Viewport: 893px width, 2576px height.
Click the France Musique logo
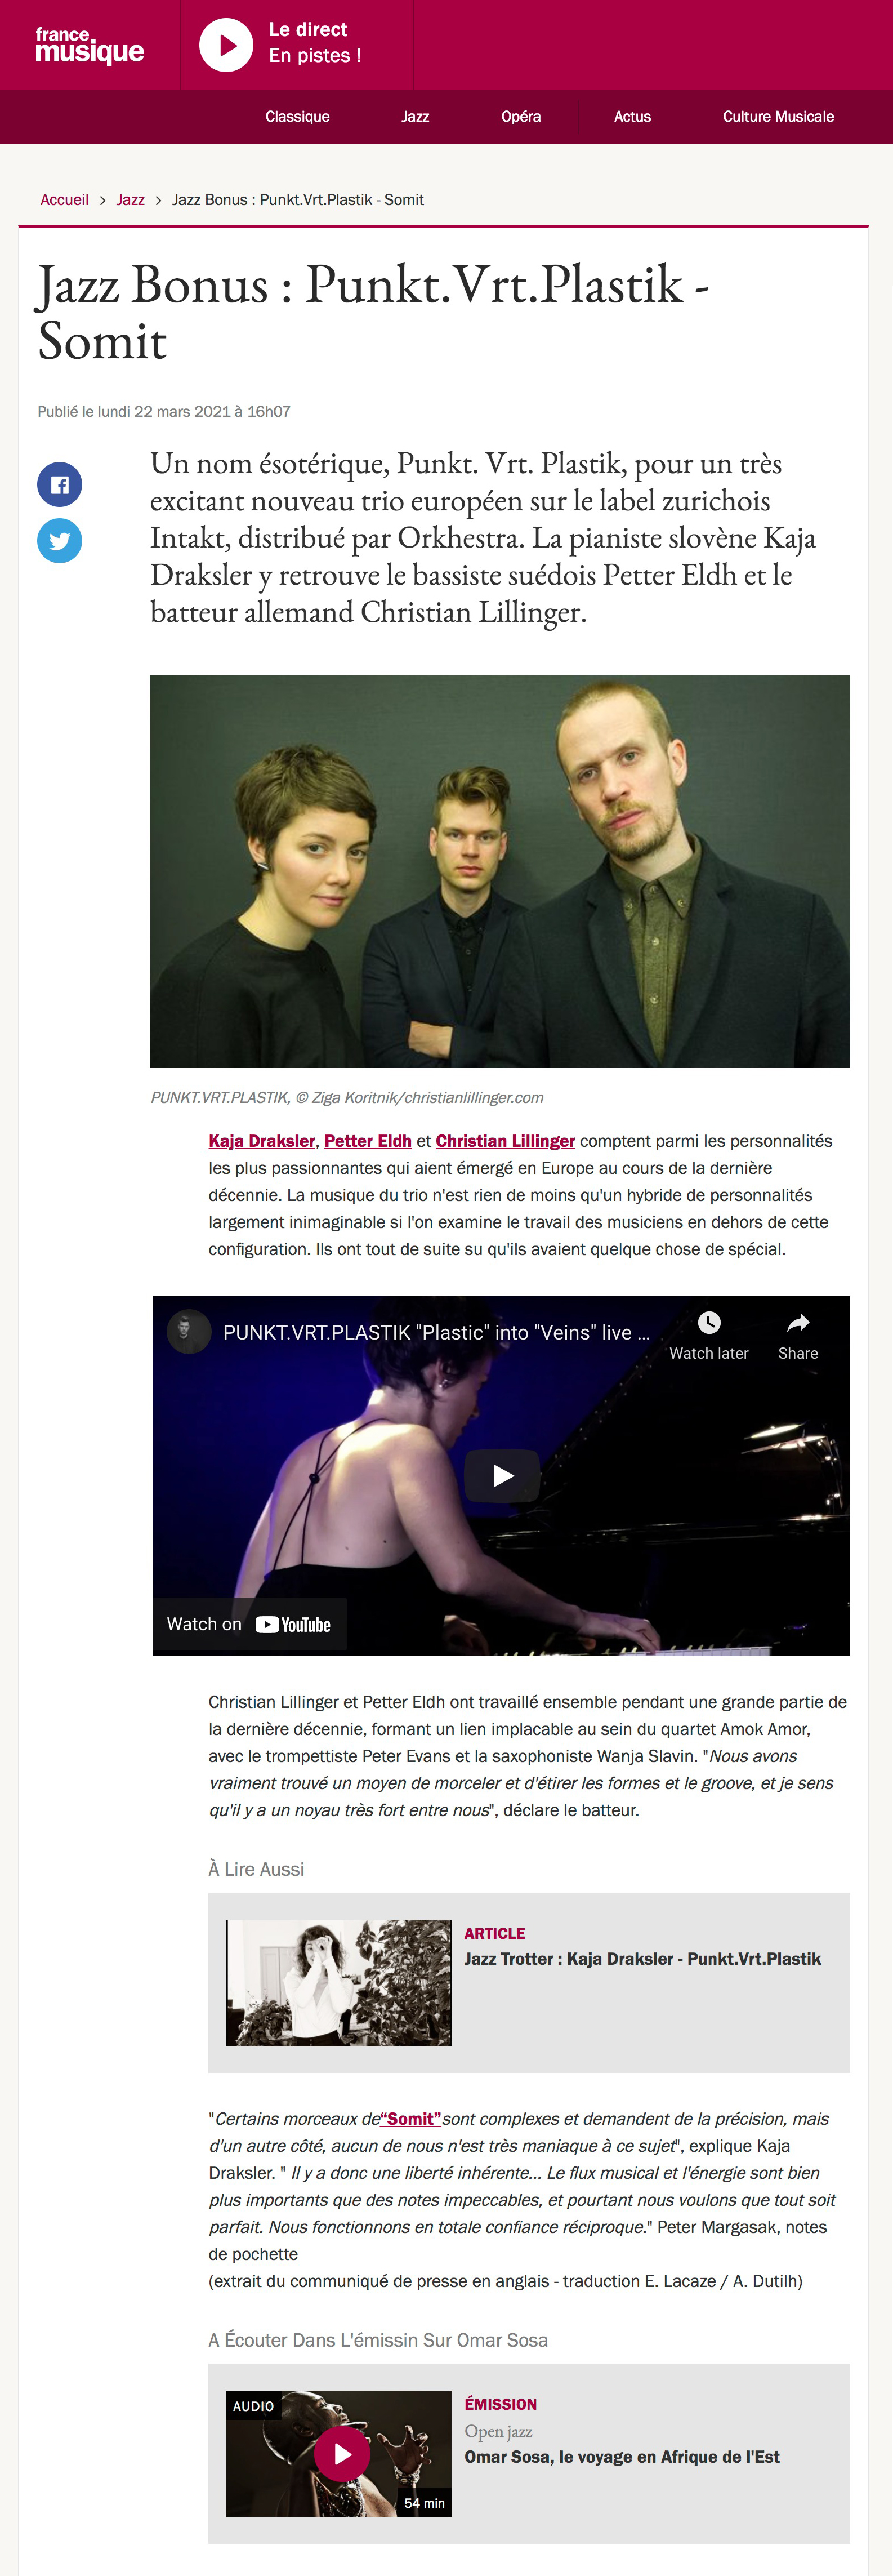90,45
